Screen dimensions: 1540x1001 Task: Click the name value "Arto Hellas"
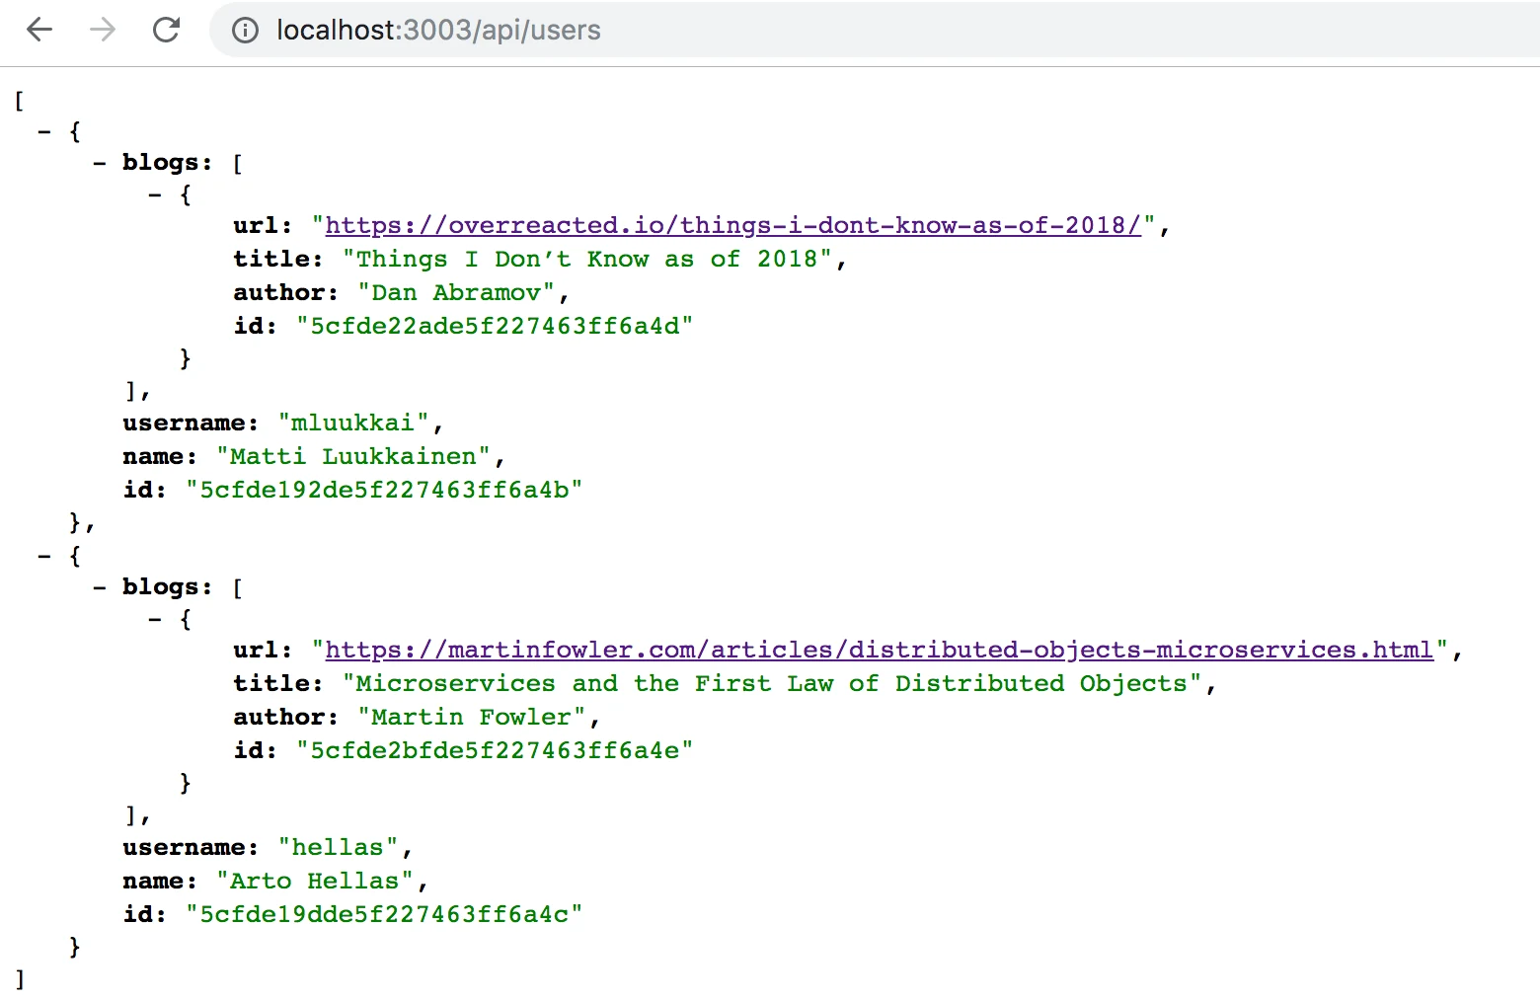click(315, 882)
